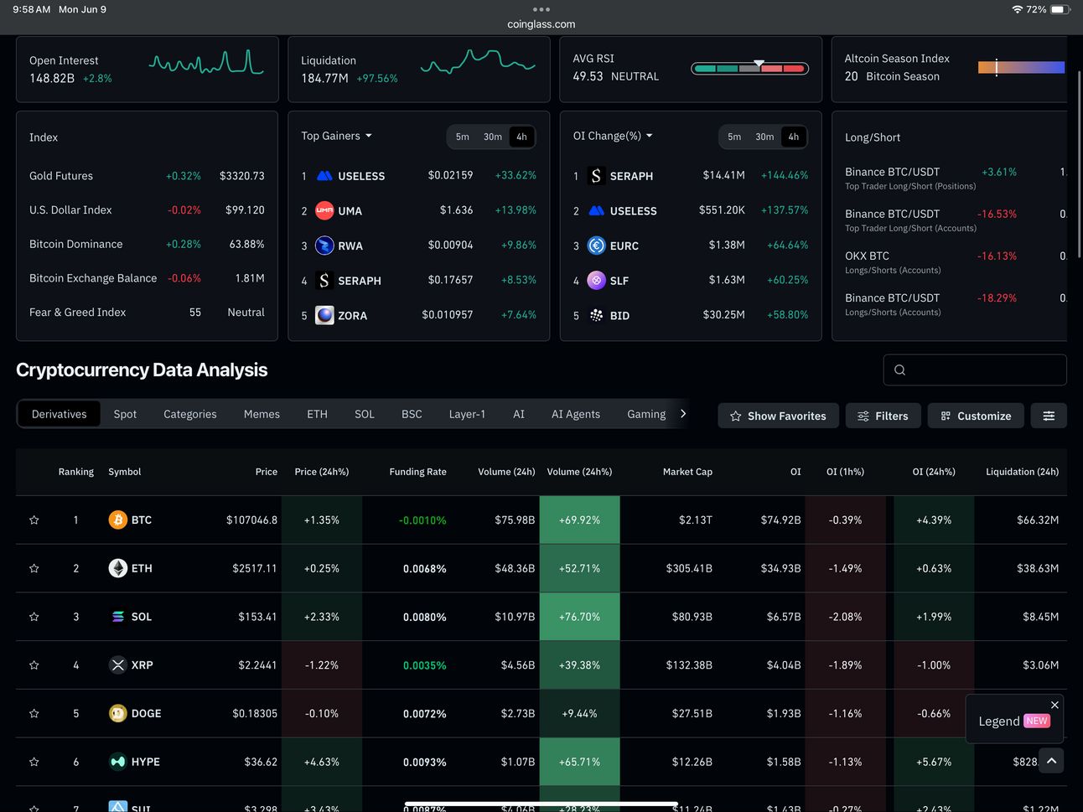Switch to the Spot tab
The width and height of the screenshot is (1083, 812).
(x=125, y=414)
